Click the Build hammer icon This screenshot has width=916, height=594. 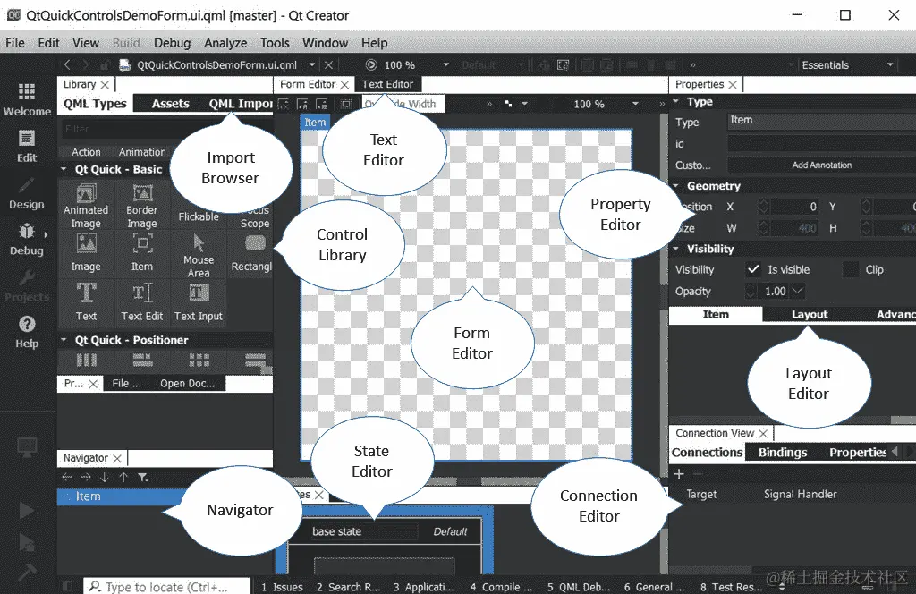click(x=26, y=572)
